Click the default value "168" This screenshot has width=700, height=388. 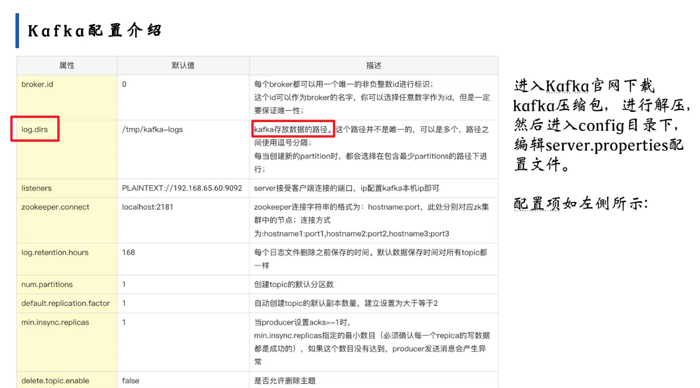(x=128, y=252)
